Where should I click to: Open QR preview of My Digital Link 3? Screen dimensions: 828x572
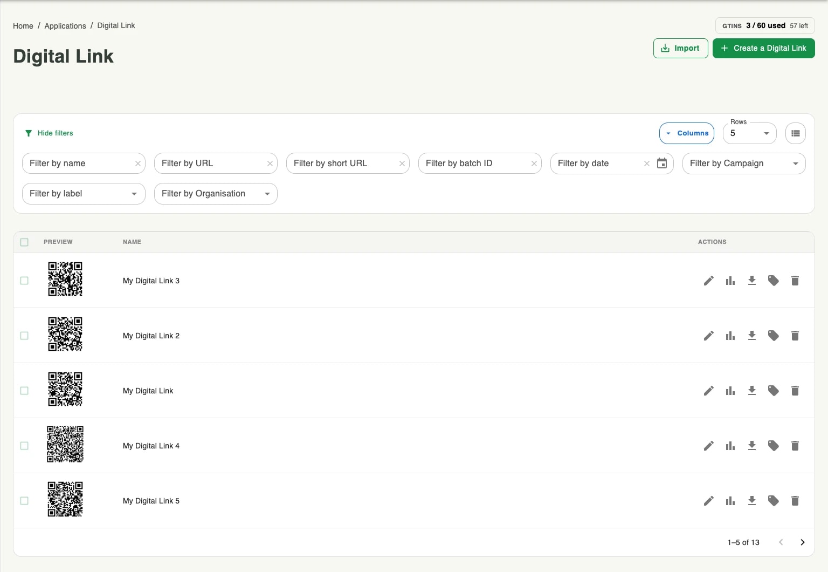[x=65, y=279]
